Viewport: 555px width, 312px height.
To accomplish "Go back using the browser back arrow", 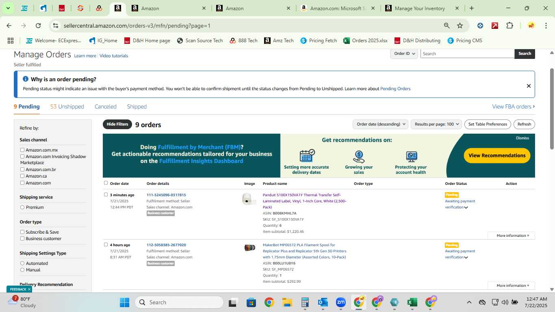I will pos(9,26).
